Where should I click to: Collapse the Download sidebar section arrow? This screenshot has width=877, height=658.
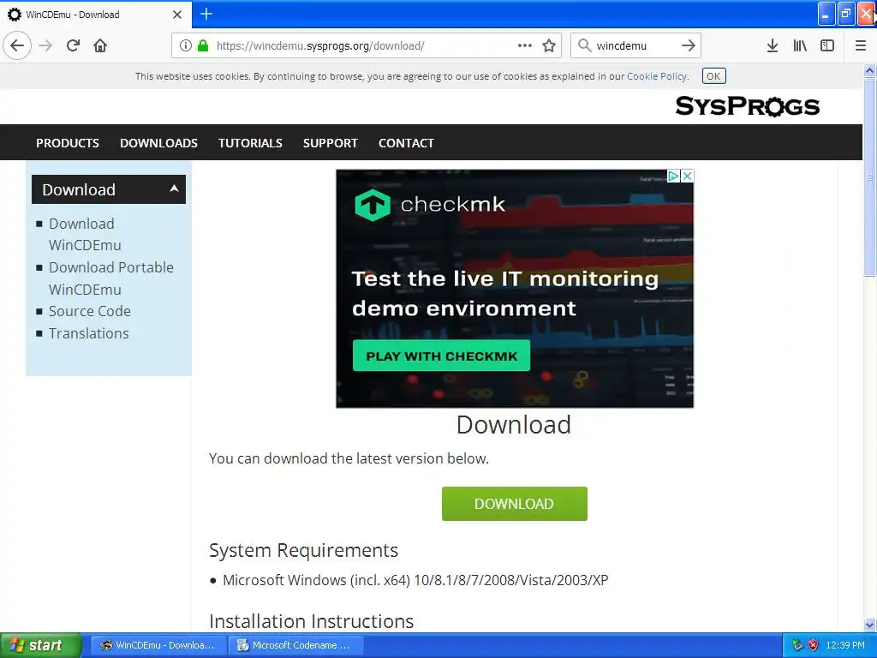coord(174,188)
